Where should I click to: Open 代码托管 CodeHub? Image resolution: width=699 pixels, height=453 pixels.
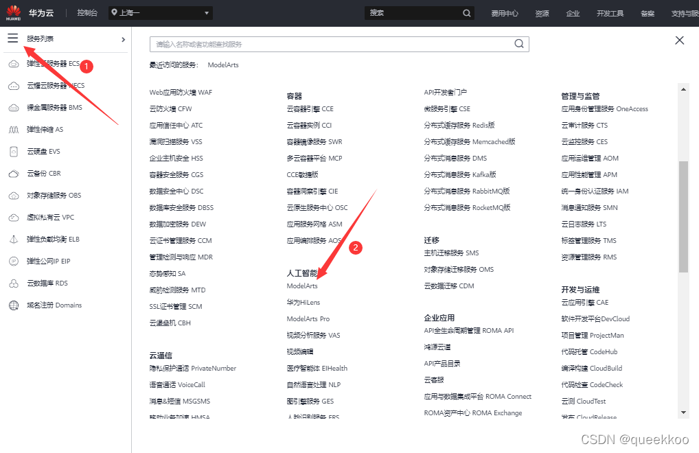tap(589, 352)
